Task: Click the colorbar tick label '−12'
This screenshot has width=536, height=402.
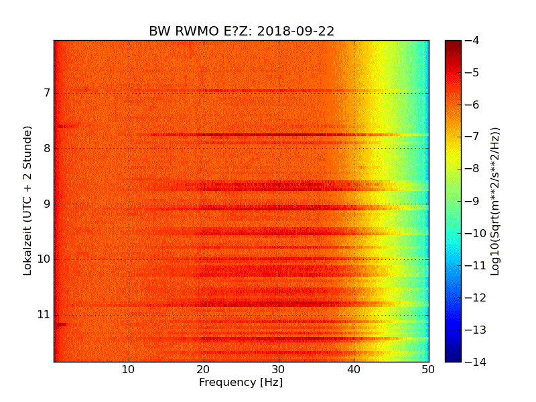Action: coord(476,297)
